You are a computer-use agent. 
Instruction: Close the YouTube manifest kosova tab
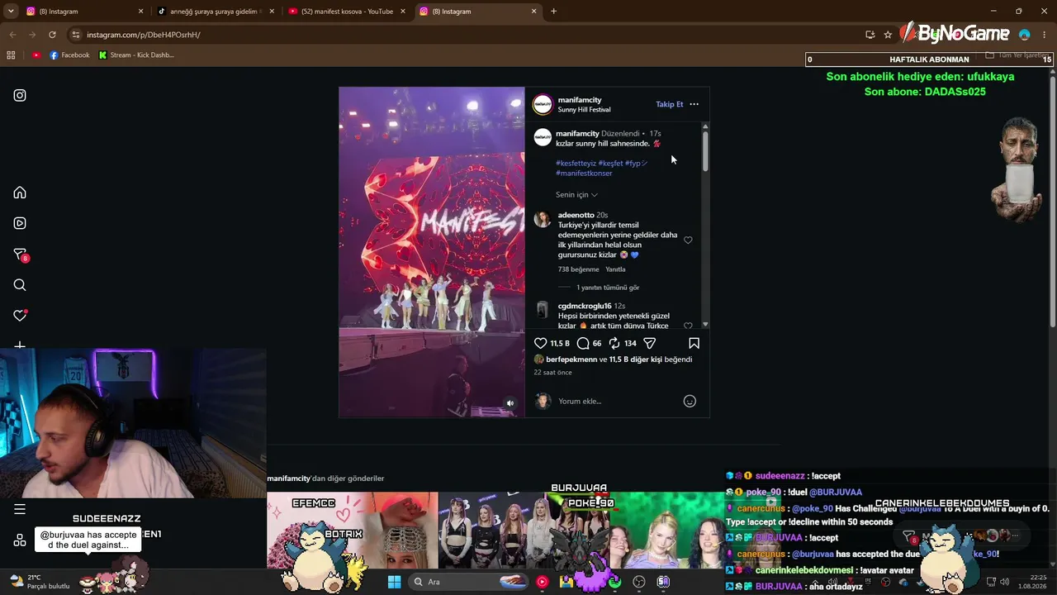pos(403,12)
